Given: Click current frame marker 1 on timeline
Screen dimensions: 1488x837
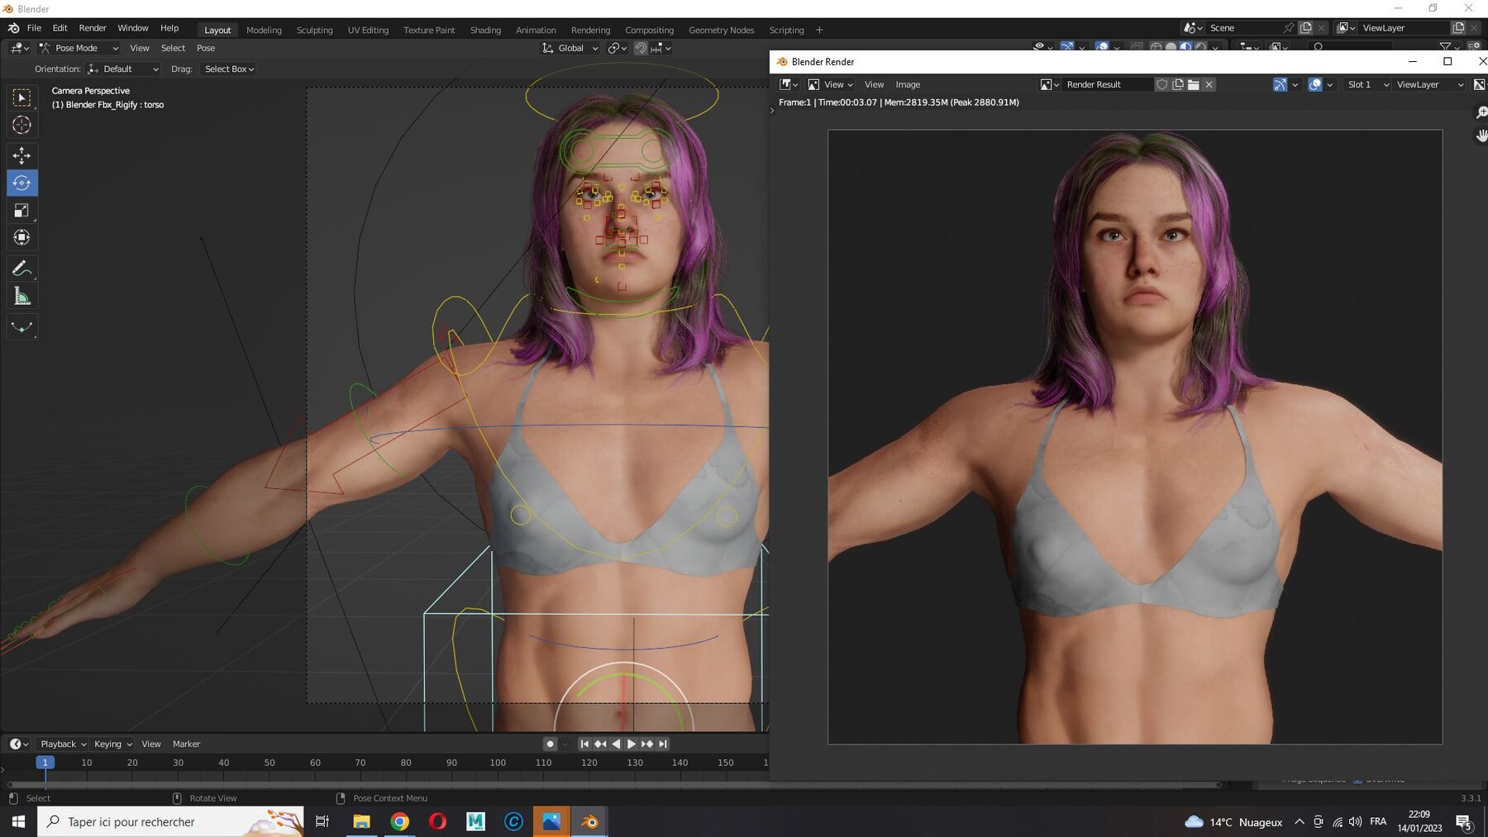Looking at the screenshot, I should point(45,763).
